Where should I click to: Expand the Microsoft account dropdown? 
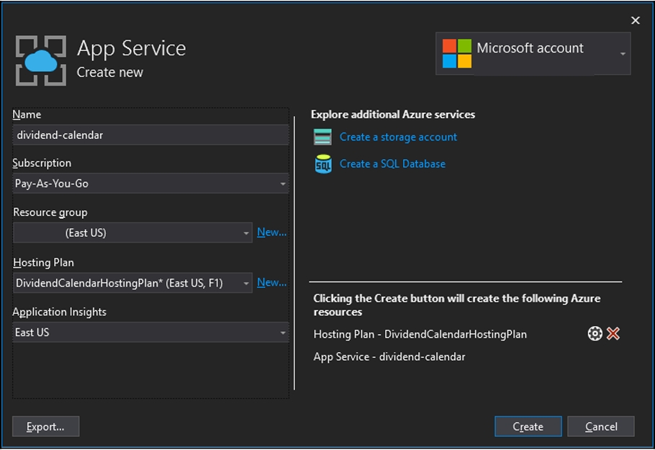623,54
